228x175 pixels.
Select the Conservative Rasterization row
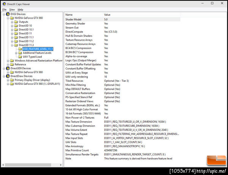(122, 93)
